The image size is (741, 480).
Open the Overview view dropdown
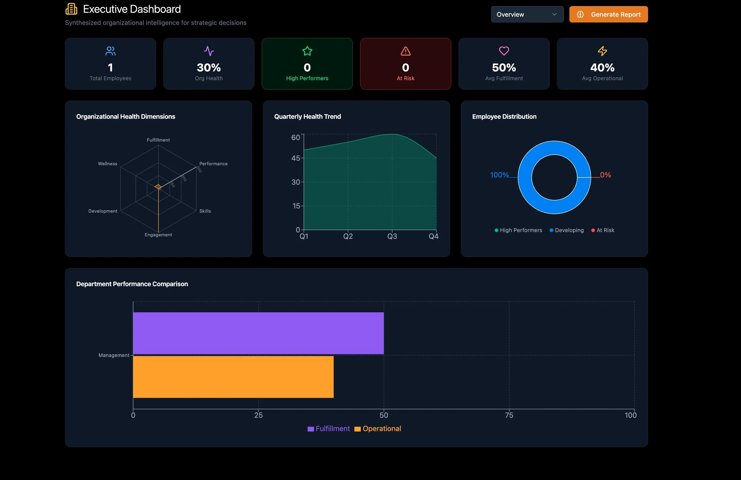tap(527, 14)
